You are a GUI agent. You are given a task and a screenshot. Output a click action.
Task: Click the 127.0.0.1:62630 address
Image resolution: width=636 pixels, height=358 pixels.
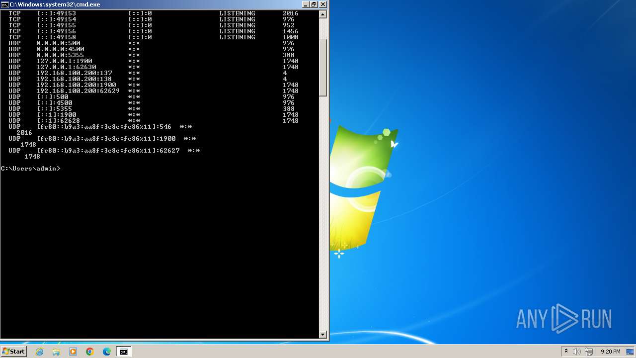point(66,67)
